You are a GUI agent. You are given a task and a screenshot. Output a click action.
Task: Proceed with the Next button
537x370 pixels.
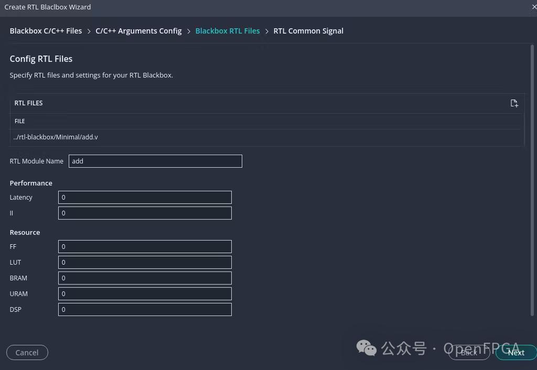pos(515,353)
